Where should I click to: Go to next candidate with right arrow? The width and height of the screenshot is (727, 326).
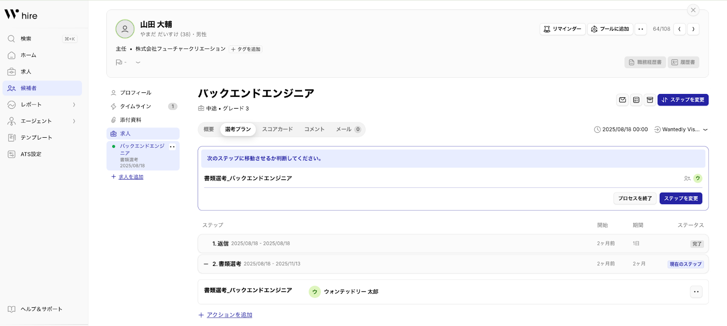pyautogui.click(x=693, y=29)
